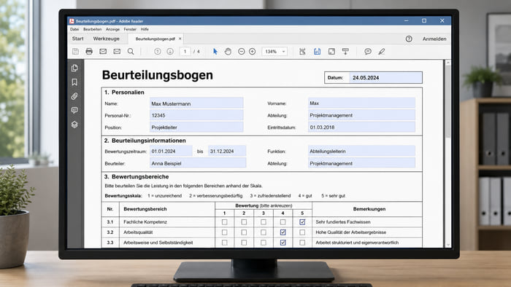Check rating 5 for Arbeitsqualität
Screen dimensions: 511x287
(x=302, y=232)
